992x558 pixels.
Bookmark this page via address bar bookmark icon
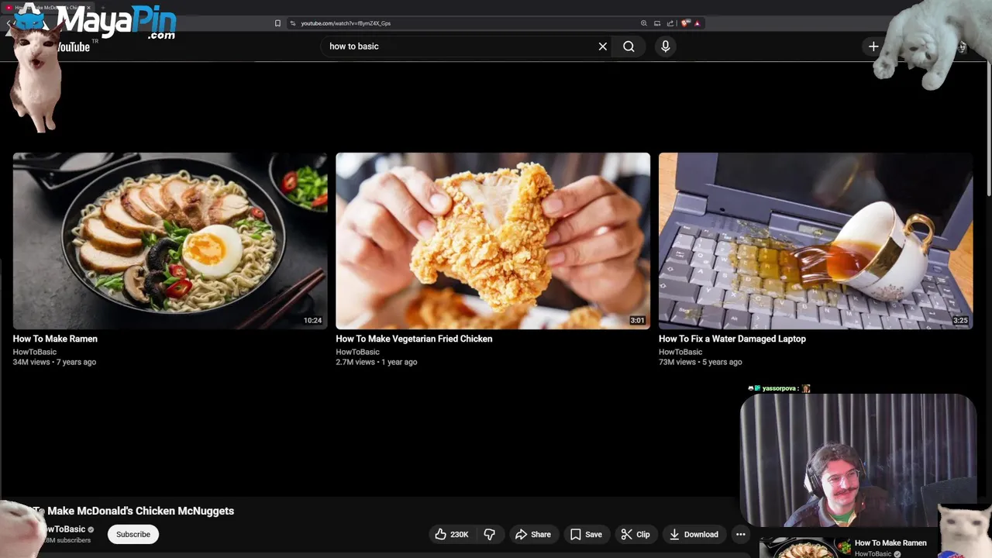tap(277, 23)
